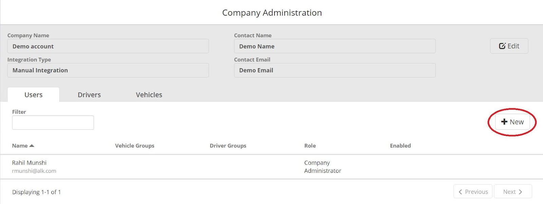Open the Rahil Munshi user row
Image resolution: width=543 pixels, height=204 pixels.
pos(29,163)
